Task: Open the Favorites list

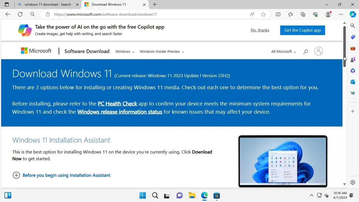Action: point(291,14)
